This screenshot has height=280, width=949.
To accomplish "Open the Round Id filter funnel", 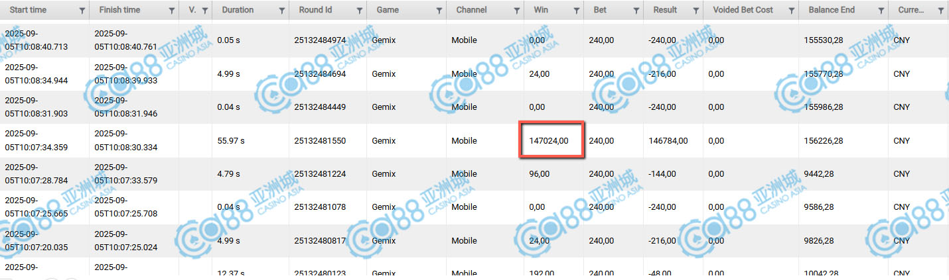I will click(x=359, y=11).
